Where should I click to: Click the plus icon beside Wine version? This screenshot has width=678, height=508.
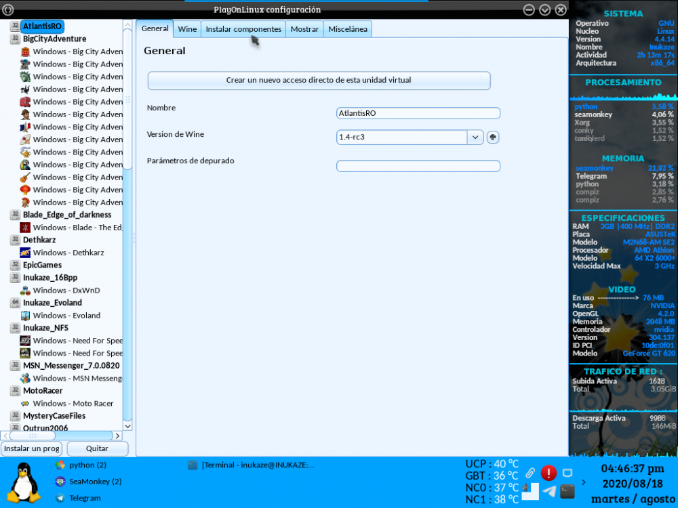[493, 137]
